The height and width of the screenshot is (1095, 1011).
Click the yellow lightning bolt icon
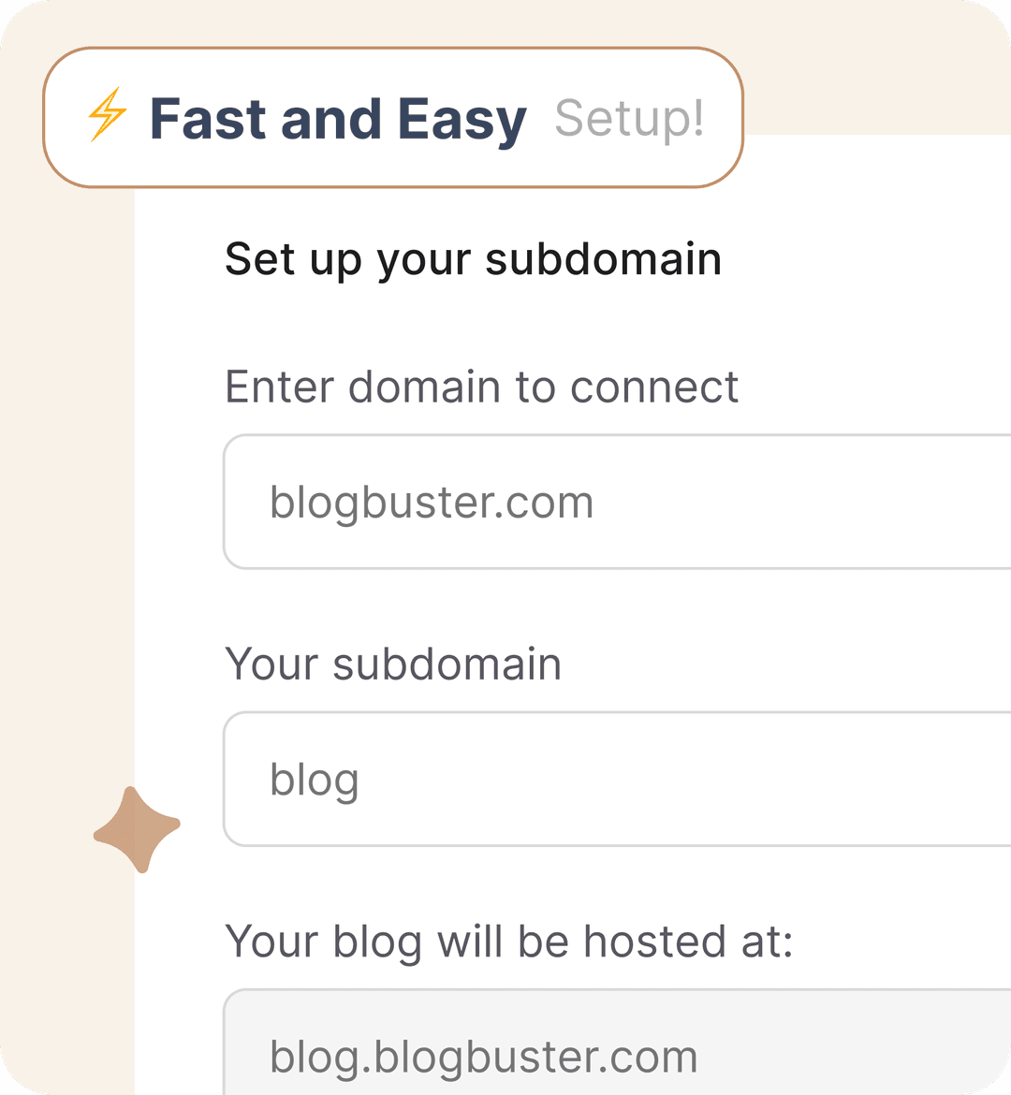point(107,115)
